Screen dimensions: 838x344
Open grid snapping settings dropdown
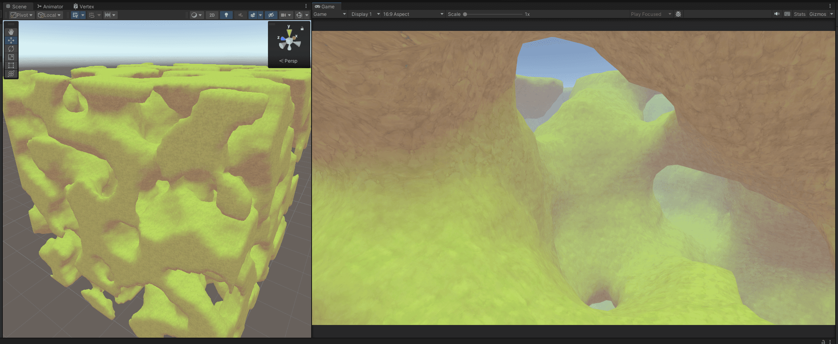tap(99, 15)
